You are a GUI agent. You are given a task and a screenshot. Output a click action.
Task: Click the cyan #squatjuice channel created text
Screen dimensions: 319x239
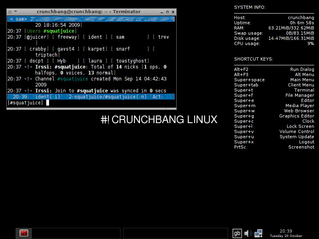(73, 79)
